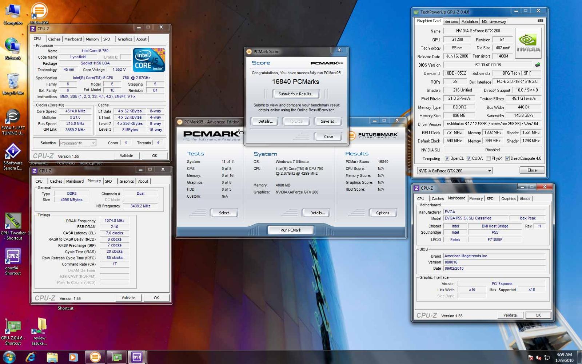This screenshot has height=364, width=582.
Task: Click Close button in GPU-Z window
Action: (532, 170)
